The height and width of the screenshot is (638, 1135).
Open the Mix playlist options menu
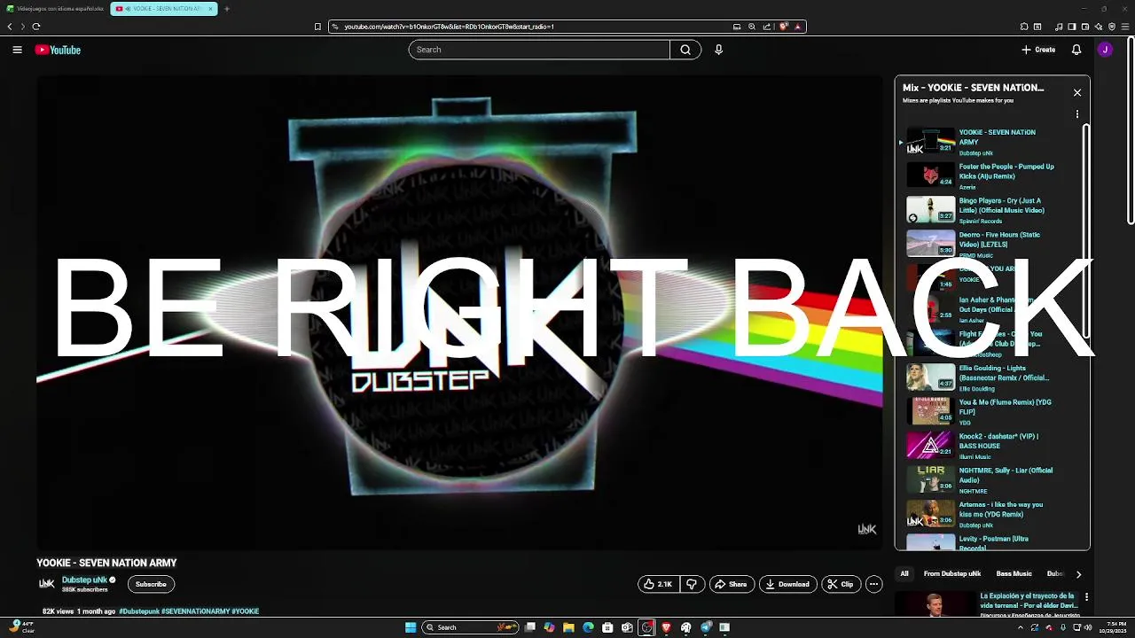(1077, 114)
